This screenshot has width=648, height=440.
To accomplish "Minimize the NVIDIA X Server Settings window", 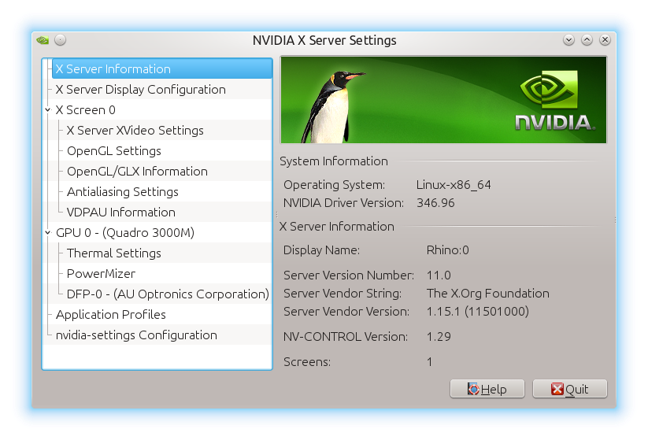I will point(568,40).
